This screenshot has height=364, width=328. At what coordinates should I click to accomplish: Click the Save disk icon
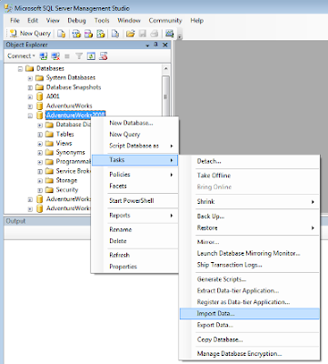143,34
